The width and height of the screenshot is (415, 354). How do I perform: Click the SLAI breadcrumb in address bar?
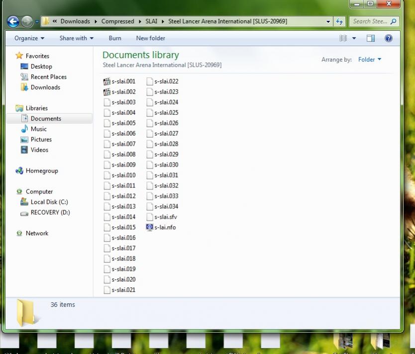151,21
